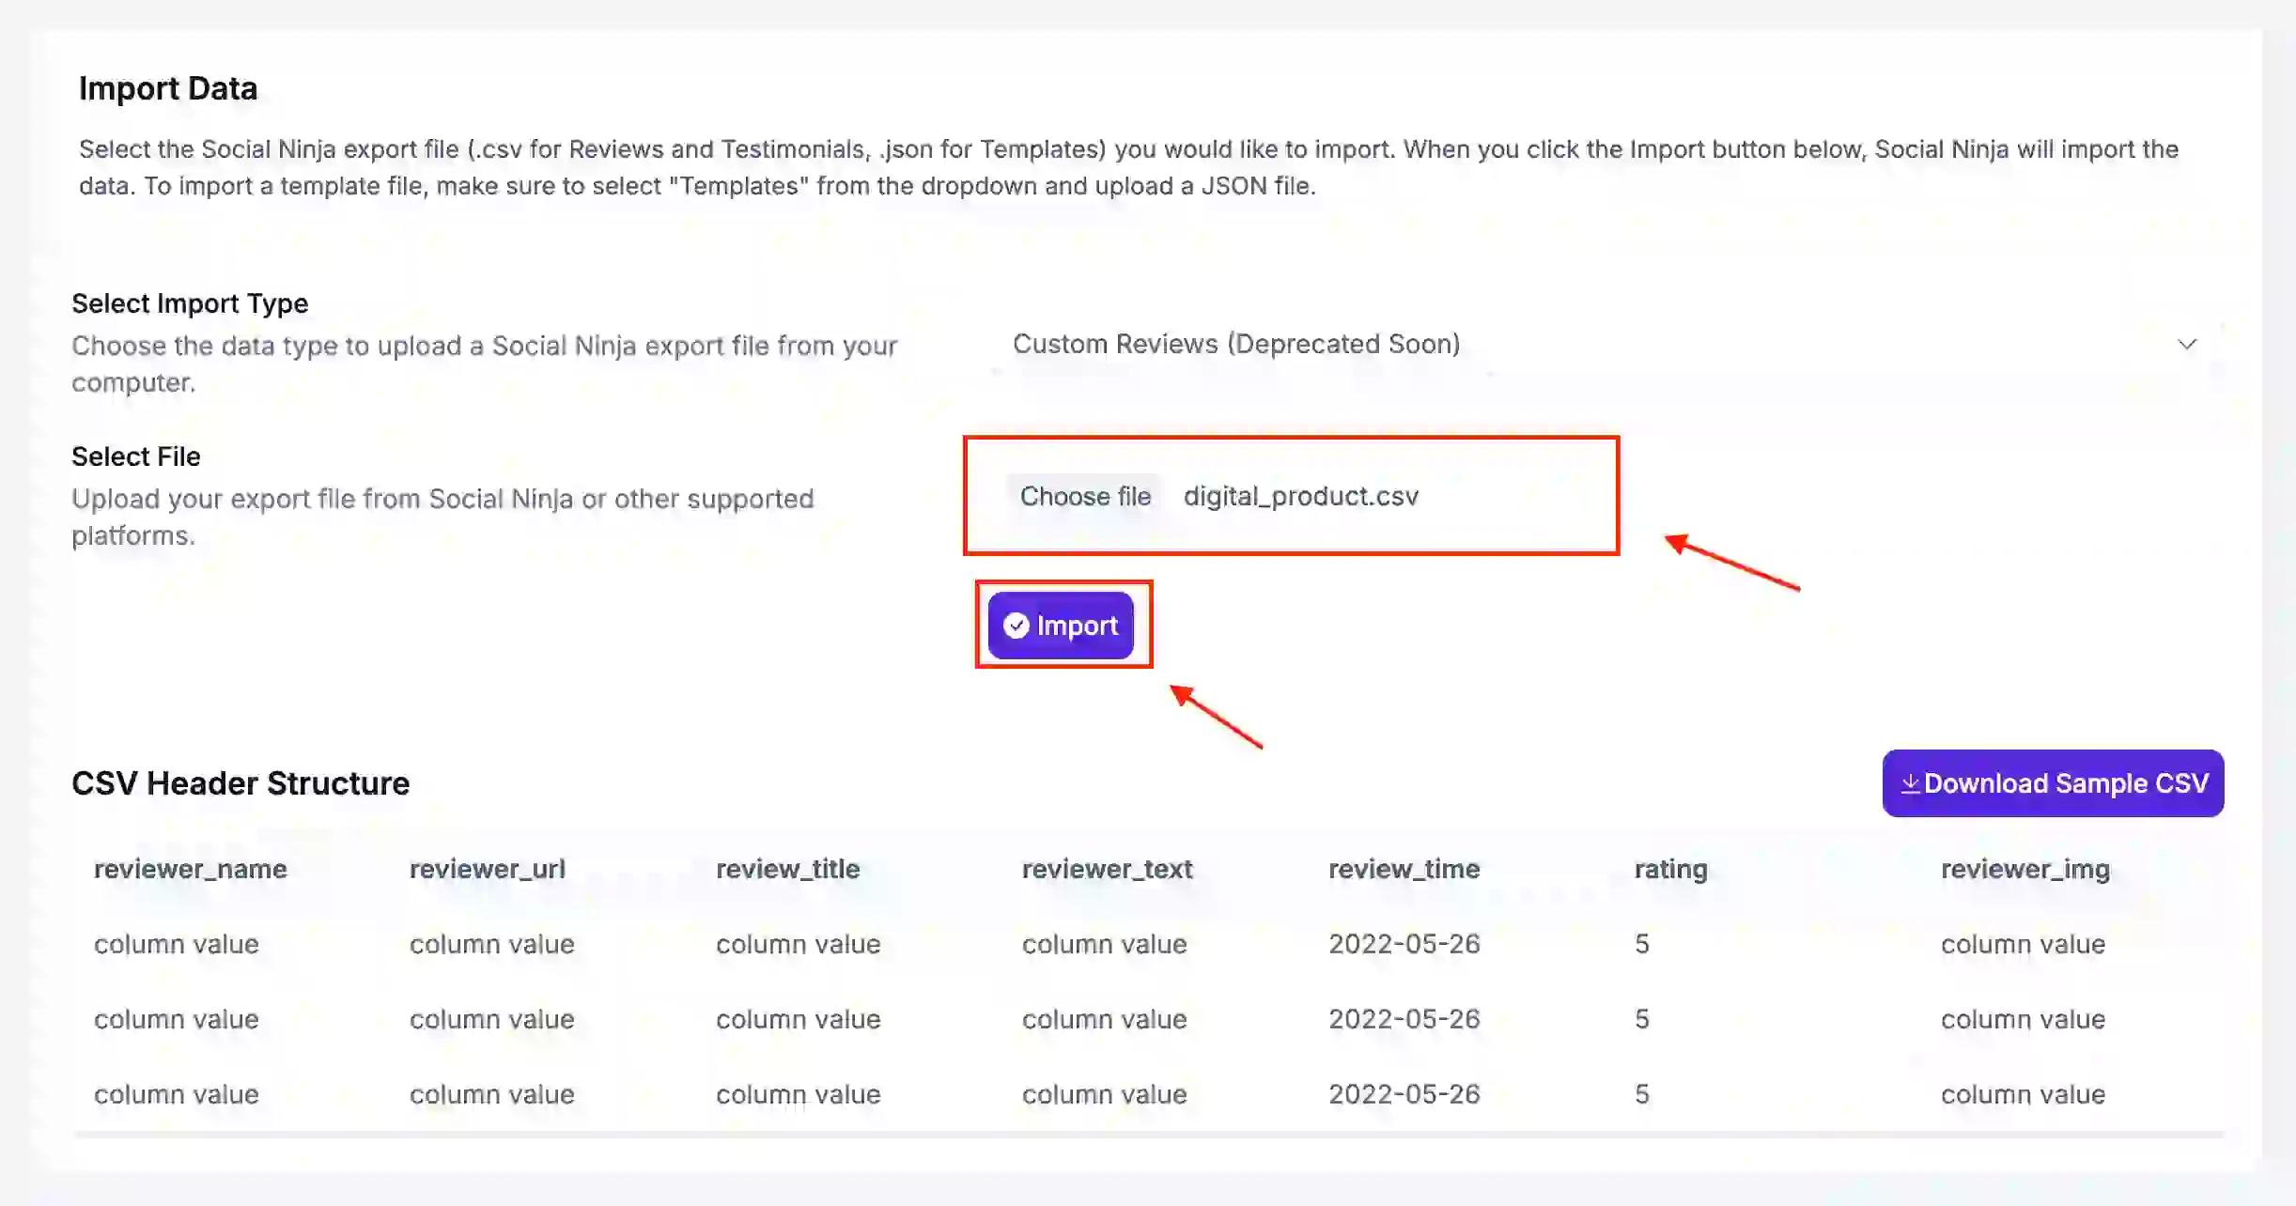Click the chevron icon on the import type dropdown

tap(2188, 344)
